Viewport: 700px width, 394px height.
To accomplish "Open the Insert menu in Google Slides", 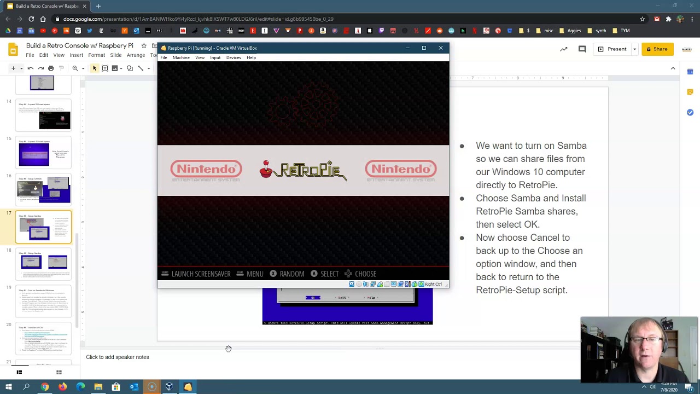I will tap(76, 55).
